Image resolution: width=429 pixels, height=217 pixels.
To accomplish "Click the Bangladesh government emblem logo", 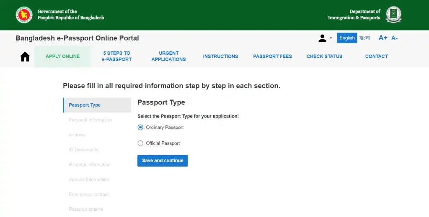I will 24,15.
